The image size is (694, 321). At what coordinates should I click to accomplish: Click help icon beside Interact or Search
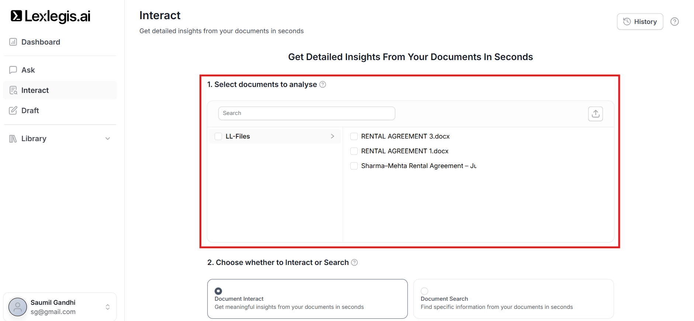(x=354, y=262)
